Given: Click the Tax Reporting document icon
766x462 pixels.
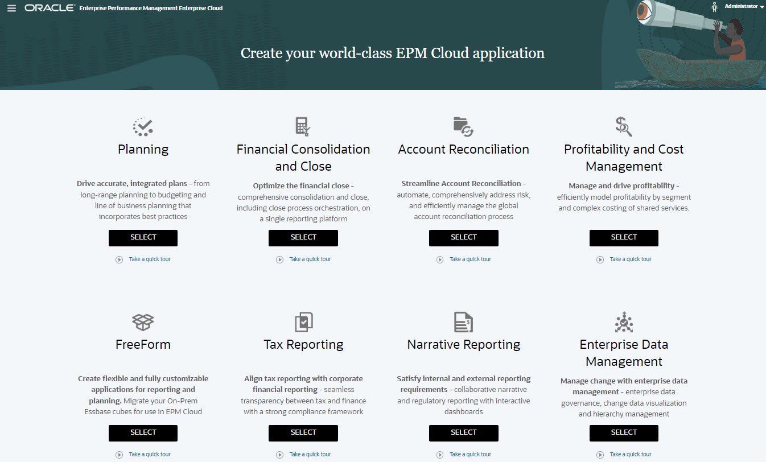Looking at the screenshot, I should [303, 322].
